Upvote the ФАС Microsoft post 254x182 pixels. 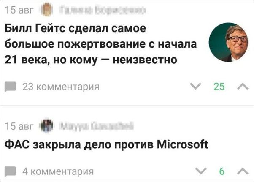(x=243, y=171)
